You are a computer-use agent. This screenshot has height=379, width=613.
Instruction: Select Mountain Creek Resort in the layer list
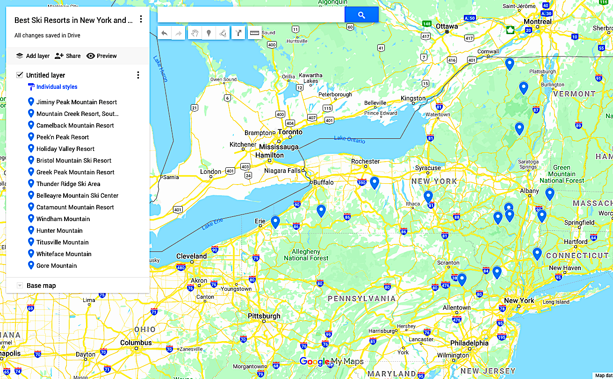[78, 114]
